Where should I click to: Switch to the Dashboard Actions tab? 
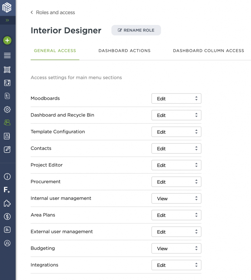(x=125, y=51)
